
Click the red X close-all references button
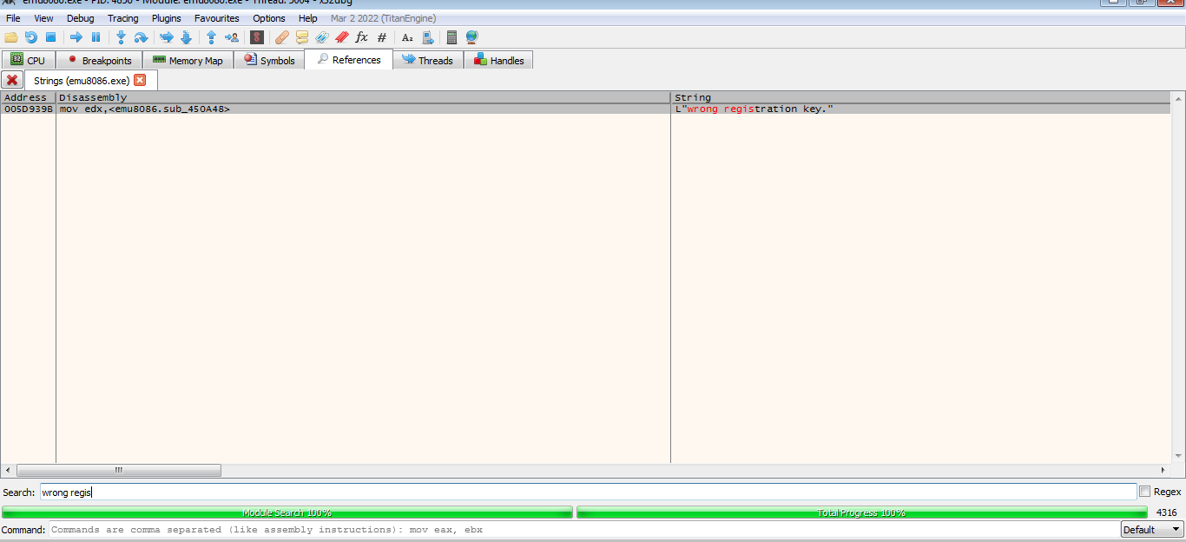point(12,81)
